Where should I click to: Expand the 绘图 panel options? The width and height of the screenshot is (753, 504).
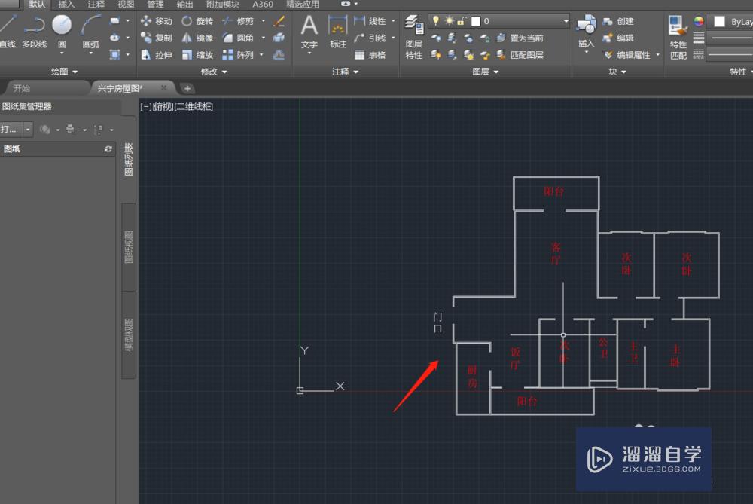(74, 71)
